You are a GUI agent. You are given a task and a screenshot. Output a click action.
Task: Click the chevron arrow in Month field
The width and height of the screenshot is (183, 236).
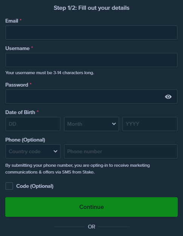(x=114, y=124)
